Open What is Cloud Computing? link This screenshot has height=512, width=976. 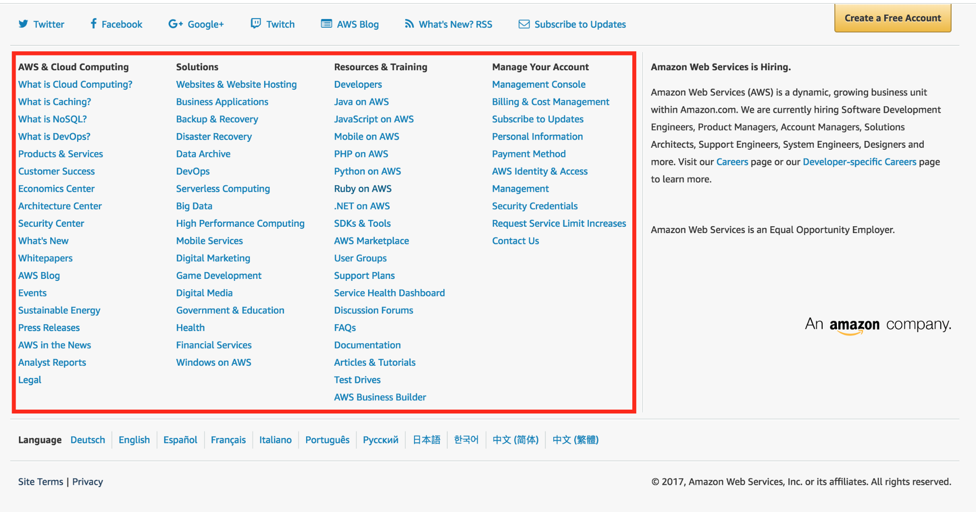pos(75,84)
